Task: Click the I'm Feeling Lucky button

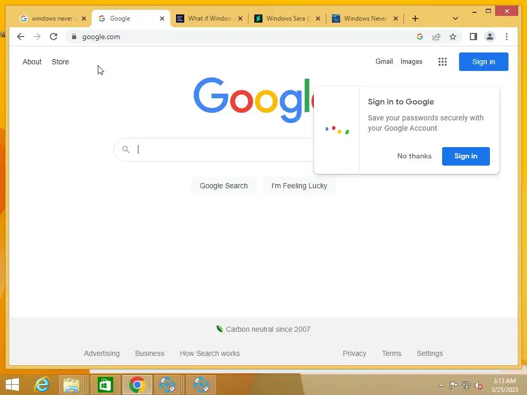Action: point(299,186)
